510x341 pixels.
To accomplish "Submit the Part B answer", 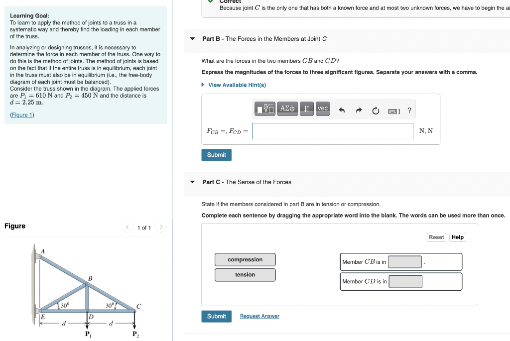I will pos(216,154).
